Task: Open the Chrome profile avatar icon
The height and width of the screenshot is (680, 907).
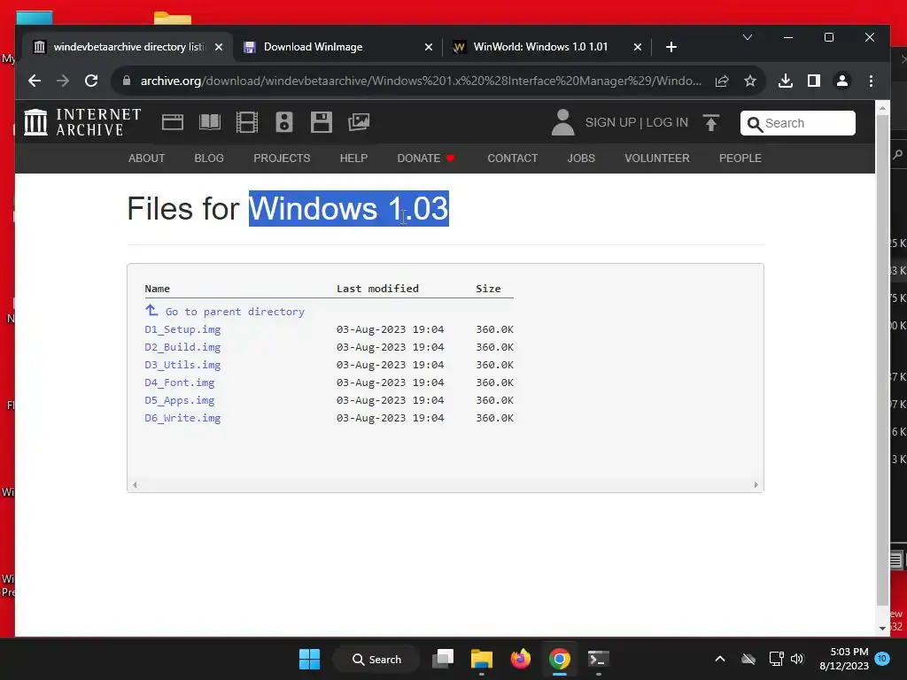Action: coord(842,81)
